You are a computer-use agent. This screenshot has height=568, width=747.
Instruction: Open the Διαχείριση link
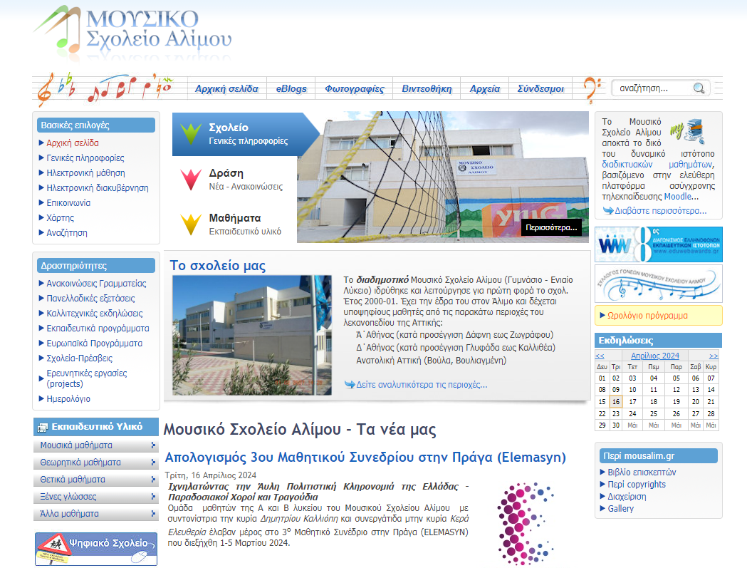pos(627,497)
